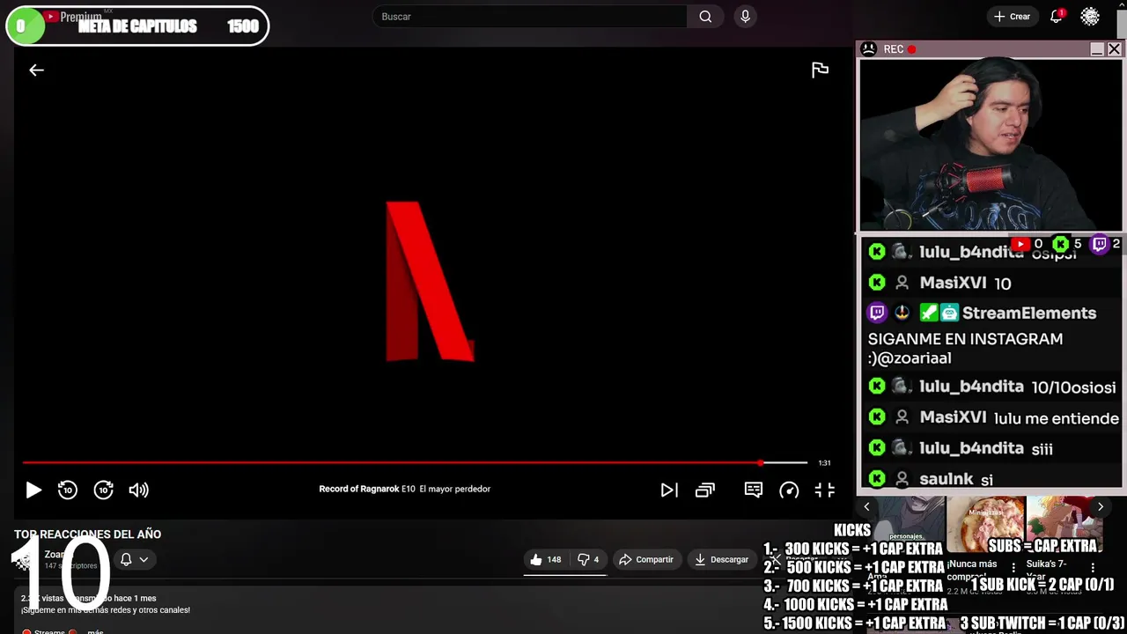Open the account avatar menu
1127x634 pixels.
1090,17
